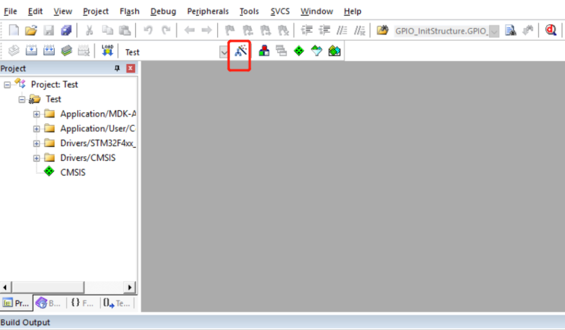This screenshot has width=565, height=330.
Task: Click the Cut scissors icon
Action: (89, 30)
